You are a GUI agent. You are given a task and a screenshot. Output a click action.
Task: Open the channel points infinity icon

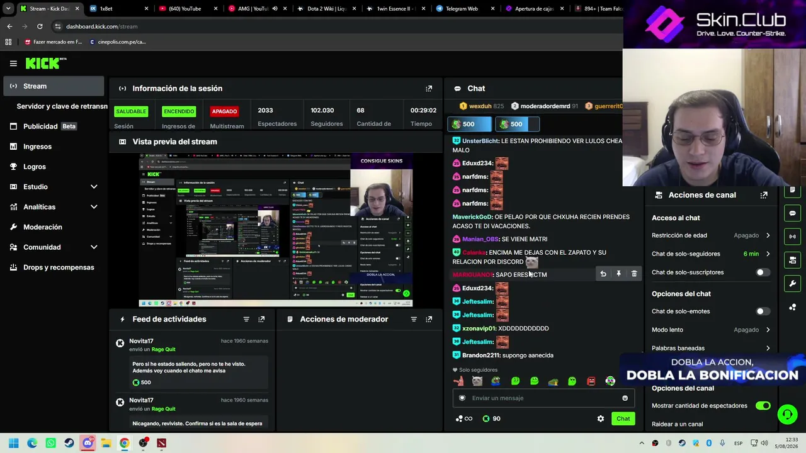464,418
